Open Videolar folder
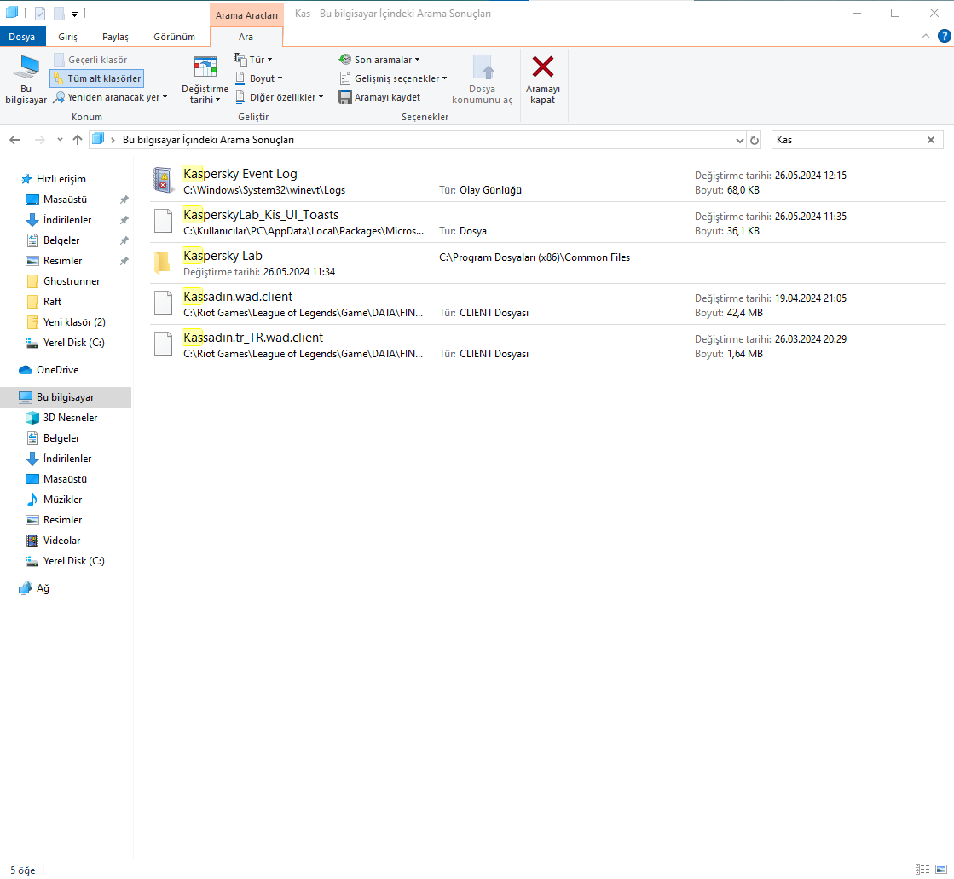This screenshot has width=954, height=879. 61,541
